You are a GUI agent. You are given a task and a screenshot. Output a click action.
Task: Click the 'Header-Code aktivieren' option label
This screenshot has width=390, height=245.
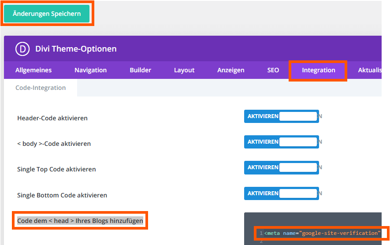[x=52, y=118]
